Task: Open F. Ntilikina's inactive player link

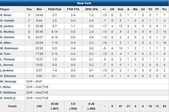Action: [8, 92]
